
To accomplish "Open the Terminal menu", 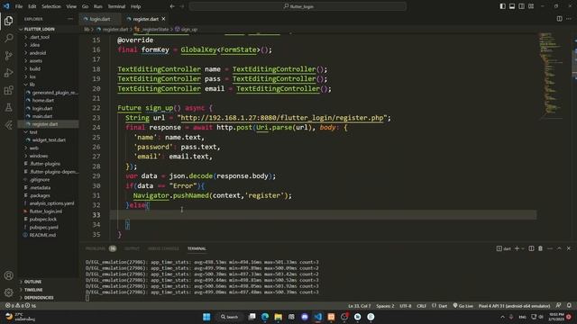I will (x=116, y=6).
